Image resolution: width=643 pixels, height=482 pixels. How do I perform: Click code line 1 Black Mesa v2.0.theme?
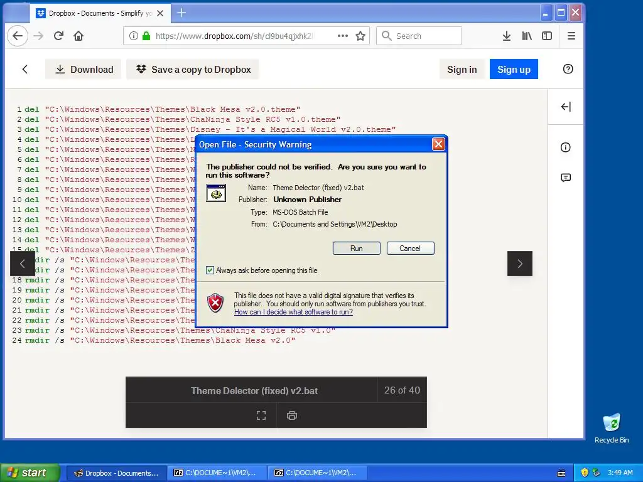point(162,109)
